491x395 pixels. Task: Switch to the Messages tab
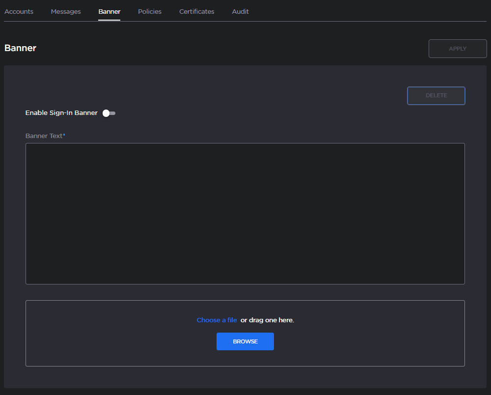pos(66,11)
